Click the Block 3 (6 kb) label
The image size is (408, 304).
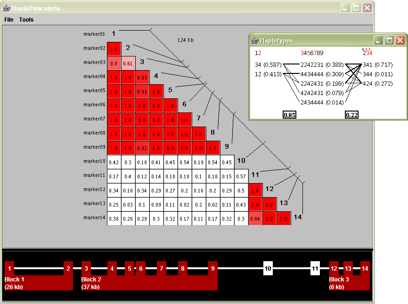pyautogui.click(x=339, y=283)
